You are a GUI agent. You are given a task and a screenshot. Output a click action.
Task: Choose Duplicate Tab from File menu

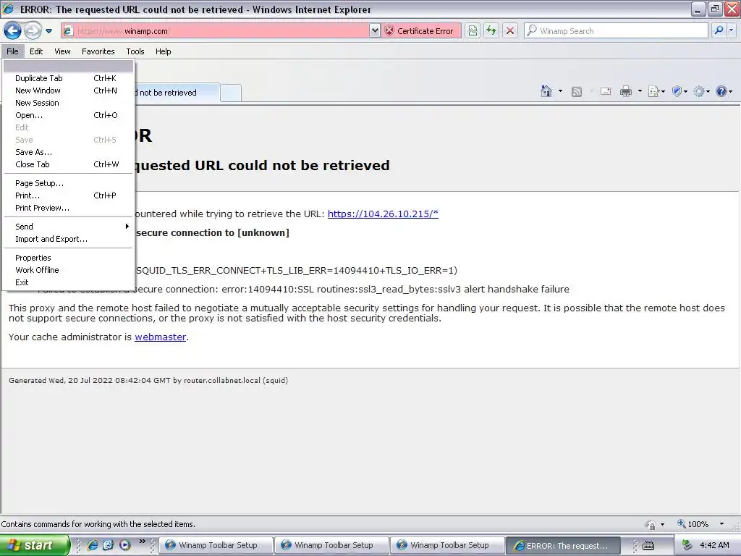pyautogui.click(x=67, y=78)
